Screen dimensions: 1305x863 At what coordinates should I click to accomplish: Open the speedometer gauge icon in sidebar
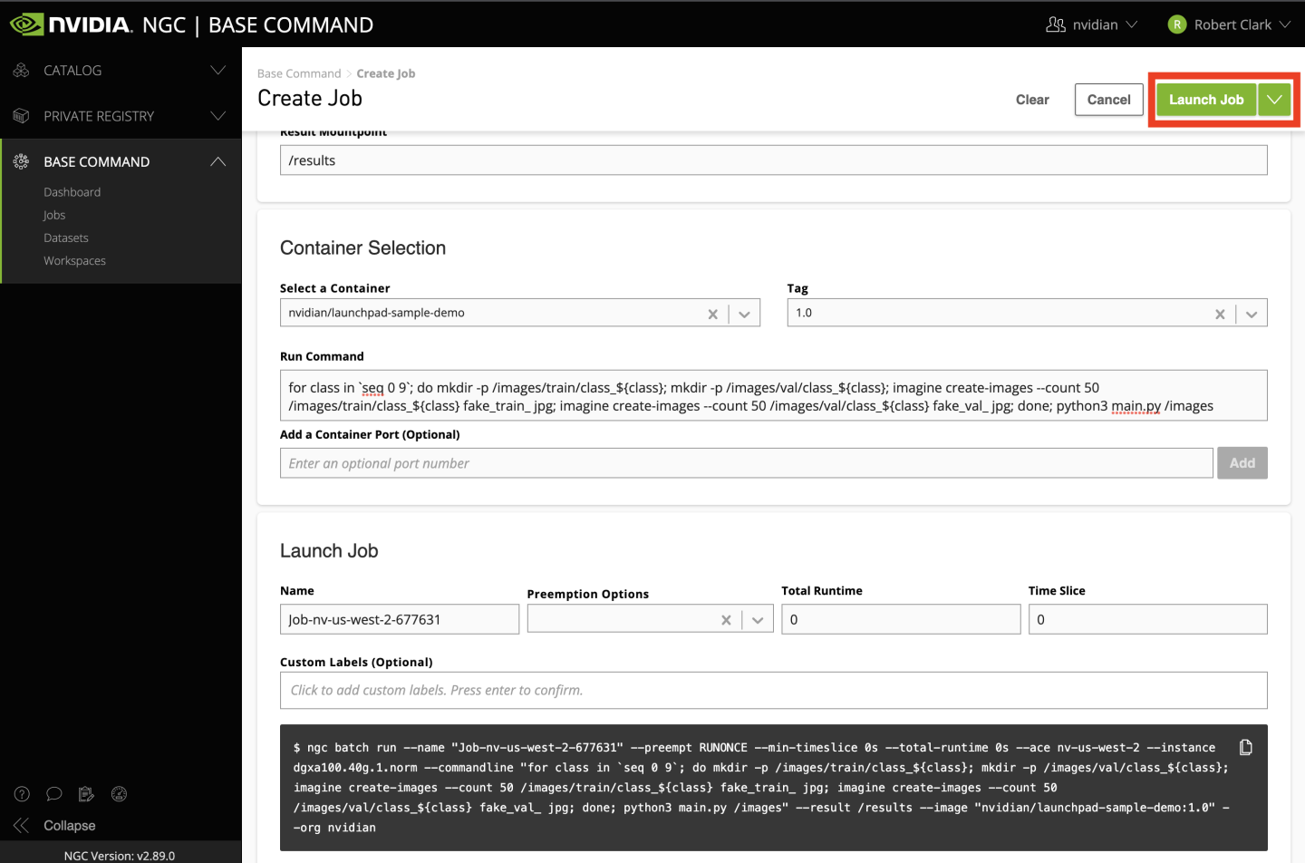click(119, 794)
